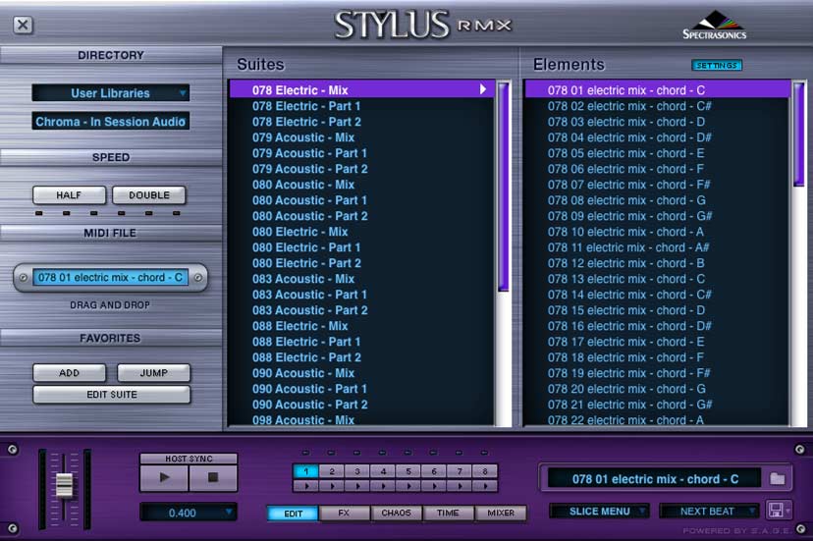813x541 pixels.
Task: Click the Suites list scrollbar thumb
Action: [x=503, y=187]
